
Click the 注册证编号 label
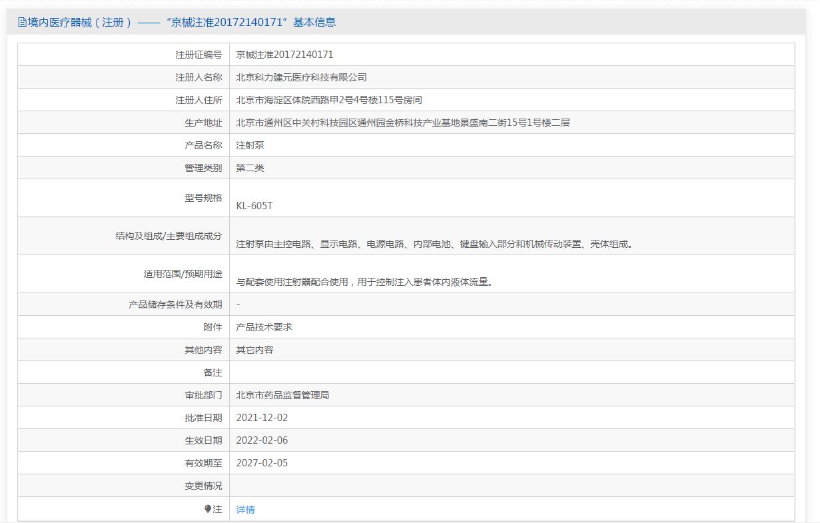[x=199, y=55]
